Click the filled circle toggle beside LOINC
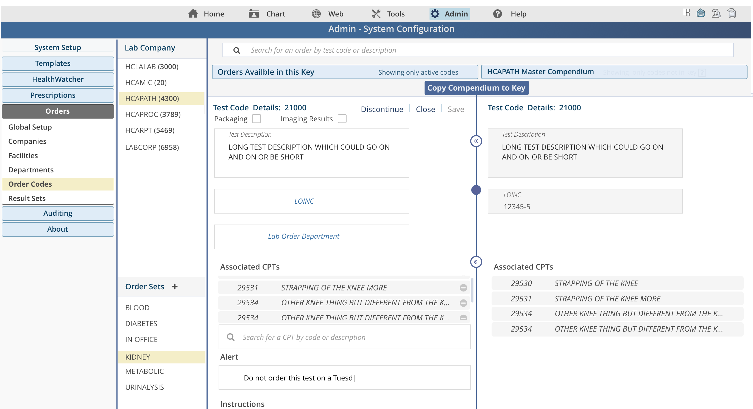 [476, 190]
